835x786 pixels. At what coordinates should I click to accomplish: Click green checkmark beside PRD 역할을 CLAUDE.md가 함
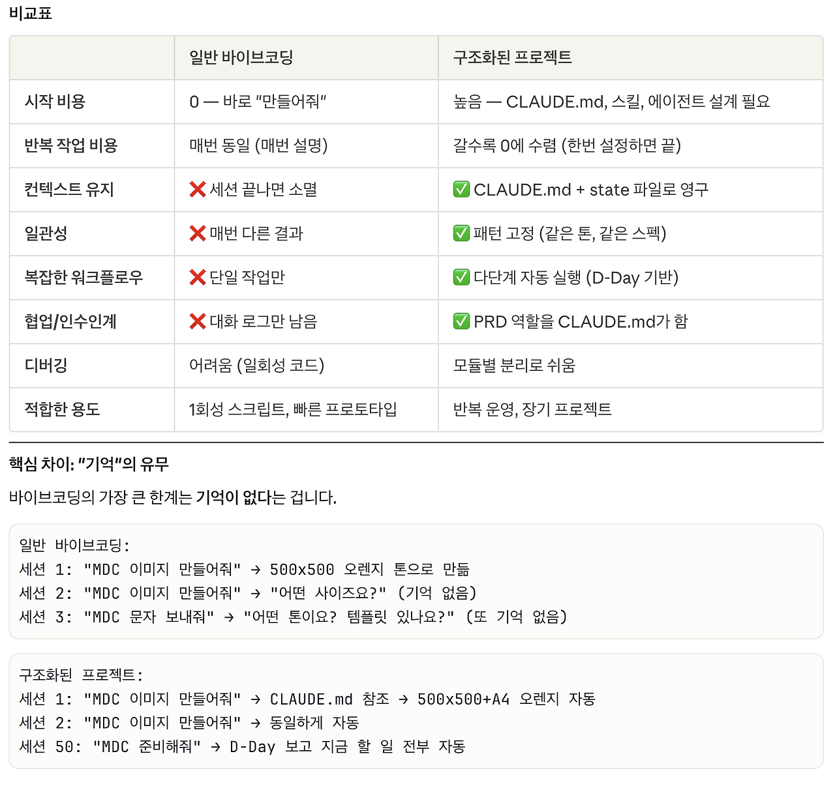pyautogui.click(x=461, y=321)
